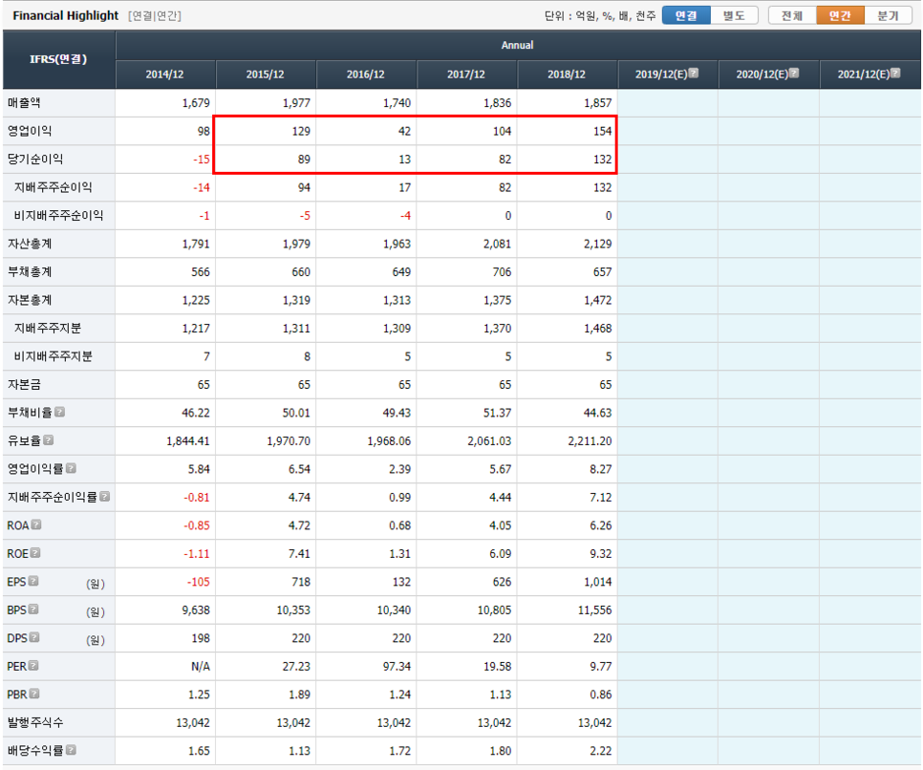Click the 부채비율 value 44.63
The height and width of the screenshot is (770, 923).
click(x=597, y=413)
